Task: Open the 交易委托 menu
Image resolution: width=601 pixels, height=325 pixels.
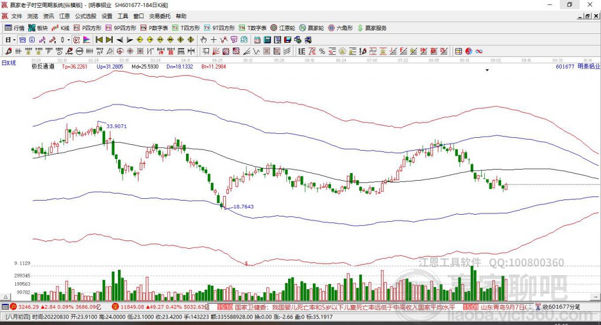Action: click(x=160, y=16)
